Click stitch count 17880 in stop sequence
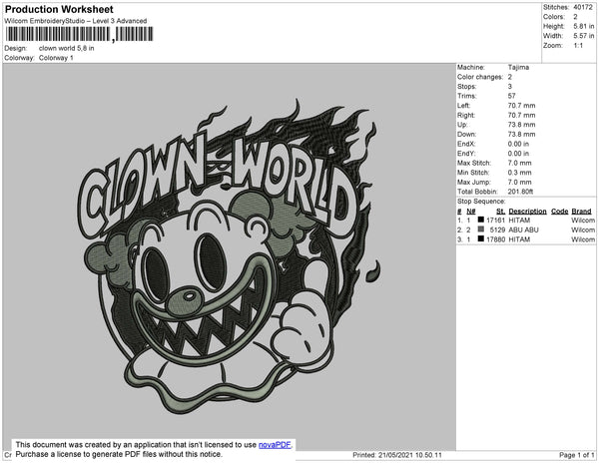The image size is (599, 463). coord(495,239)
